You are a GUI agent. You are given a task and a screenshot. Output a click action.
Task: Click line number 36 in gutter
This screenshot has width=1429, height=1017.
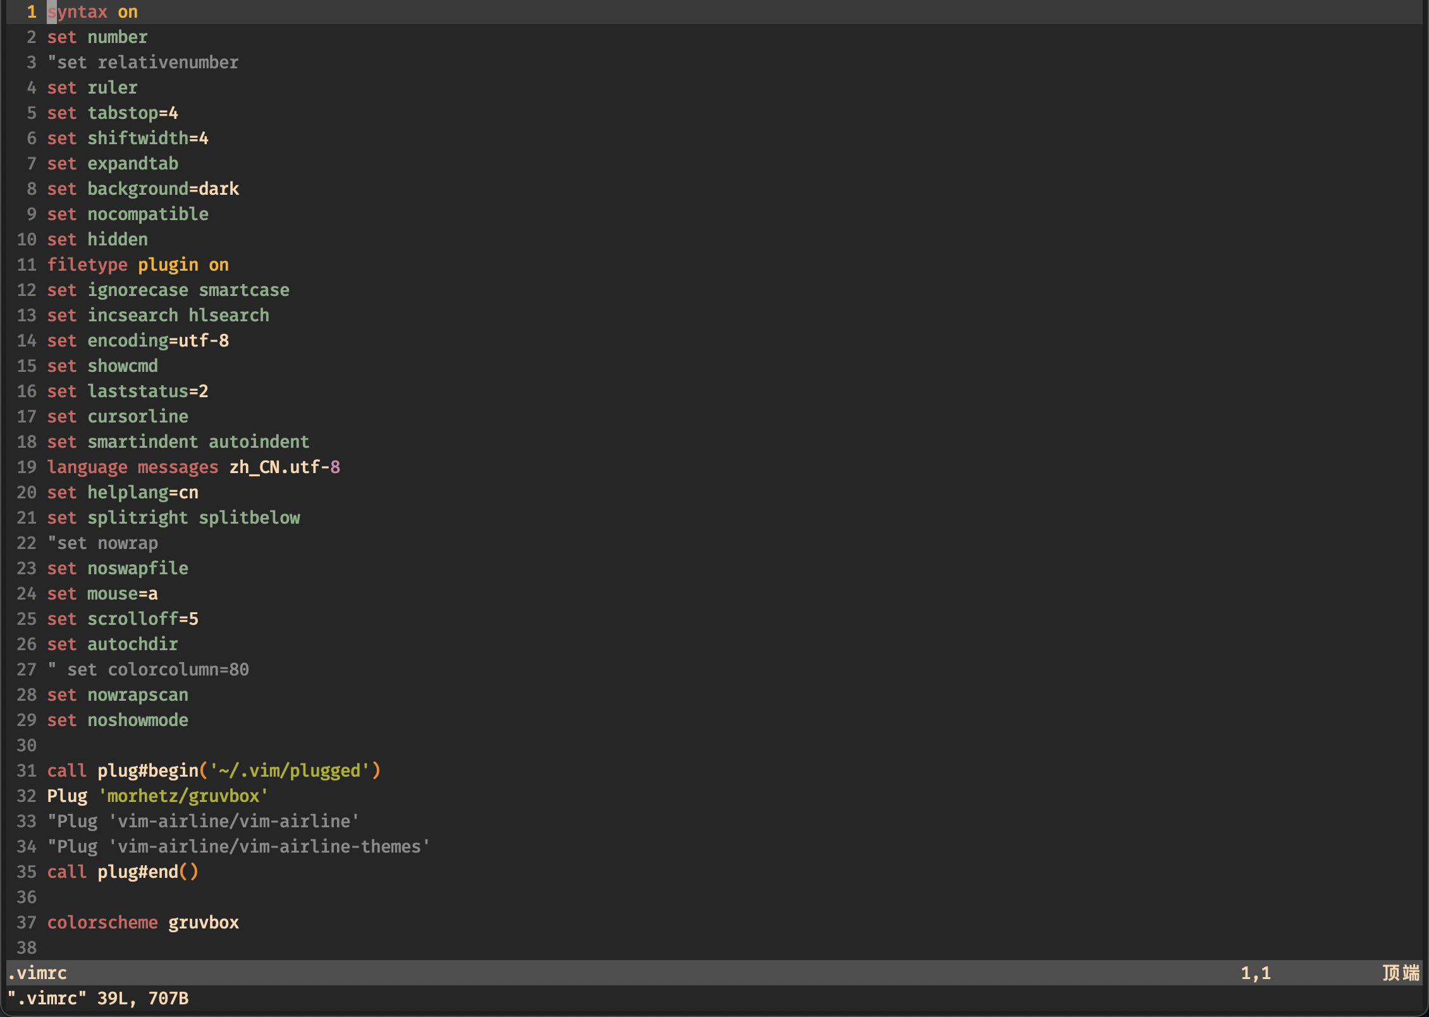(x=27, y=897)
